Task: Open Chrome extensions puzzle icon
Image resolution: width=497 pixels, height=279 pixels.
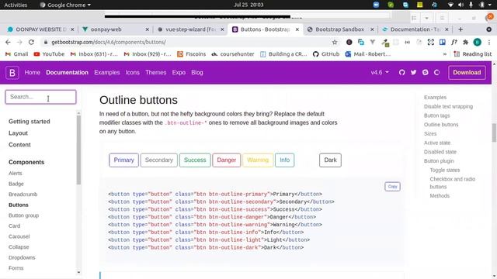Action: point(466,42)
